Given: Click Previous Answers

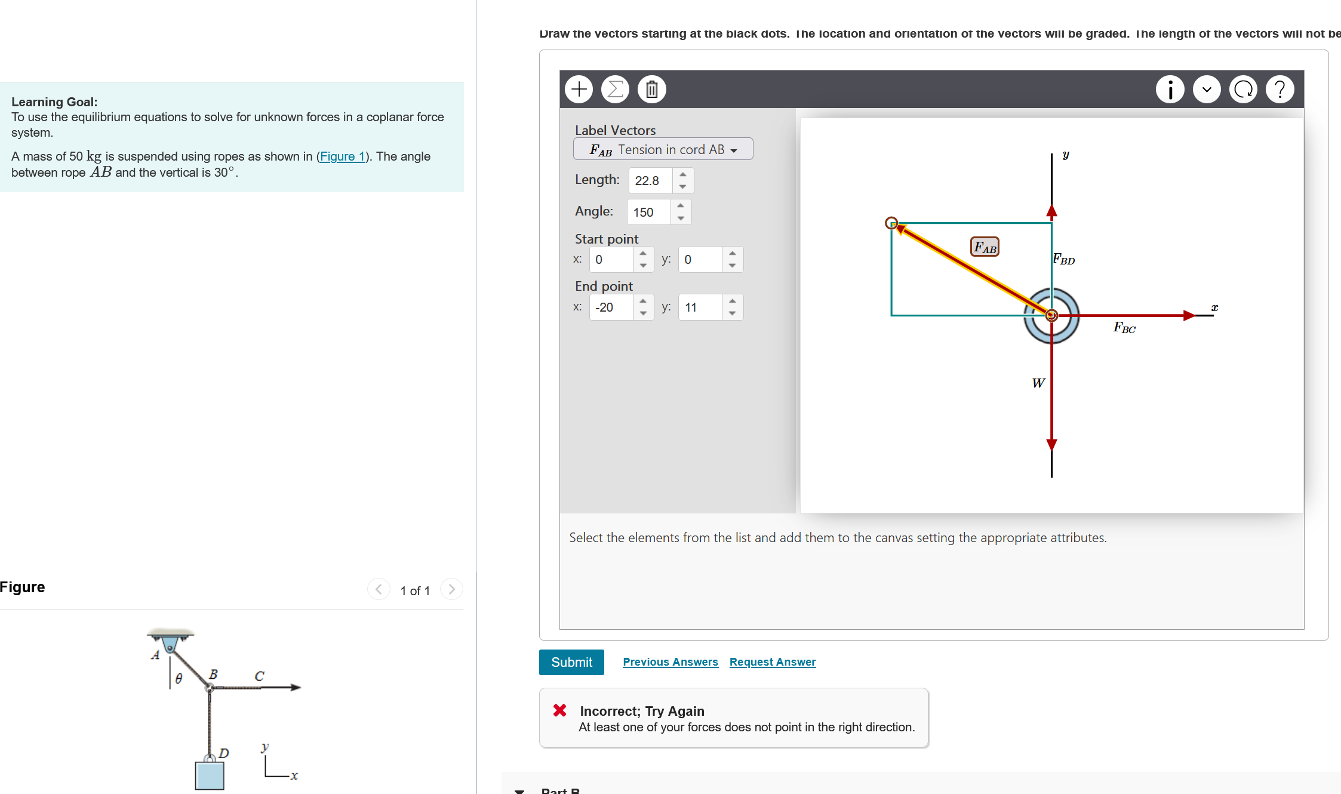Looking at the screenshot, I should pos(670,661).
